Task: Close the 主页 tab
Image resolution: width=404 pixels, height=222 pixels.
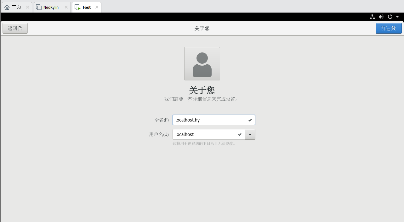Action: point(27,7)
